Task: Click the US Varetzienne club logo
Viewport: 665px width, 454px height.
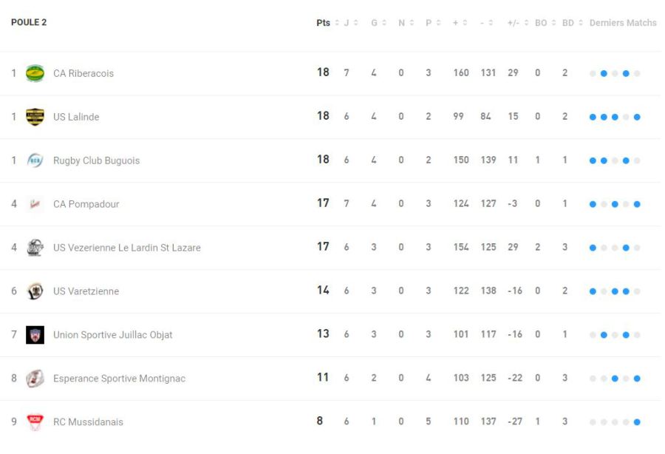Action: point(35,291)
